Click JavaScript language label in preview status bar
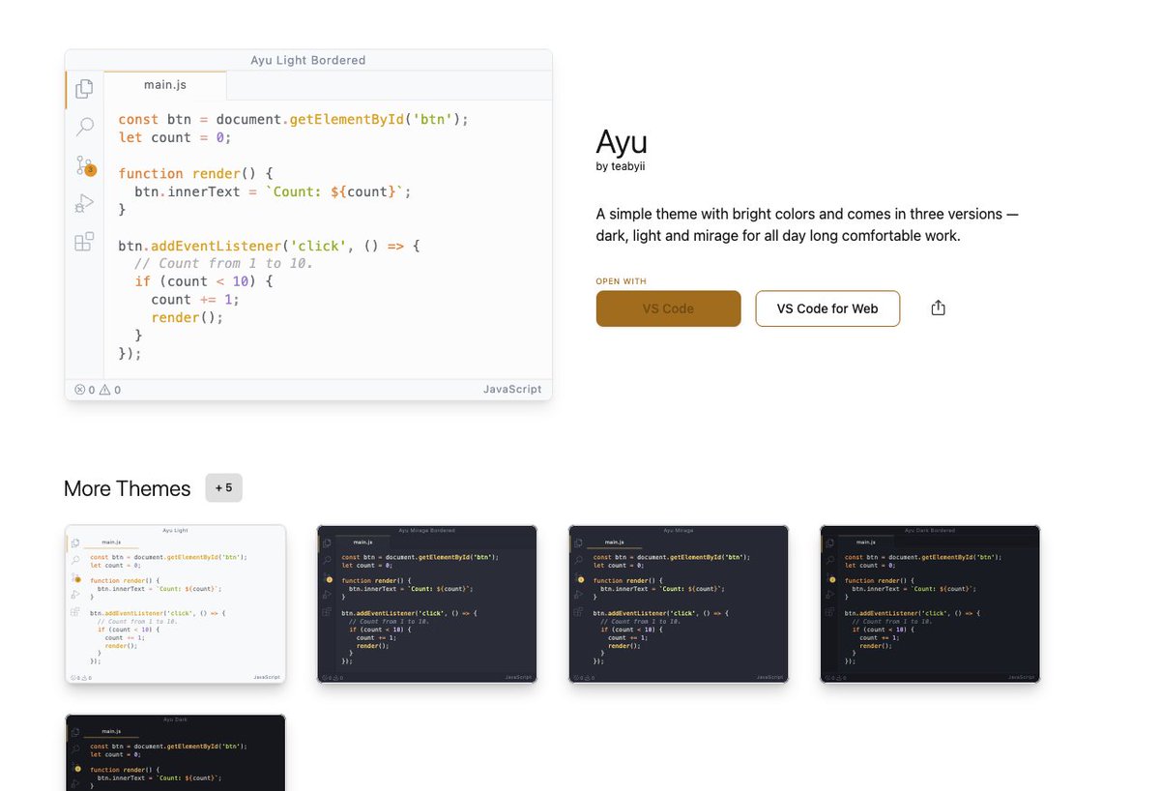The height and width of the screenshot is (791, 1160). click(512, 389)
